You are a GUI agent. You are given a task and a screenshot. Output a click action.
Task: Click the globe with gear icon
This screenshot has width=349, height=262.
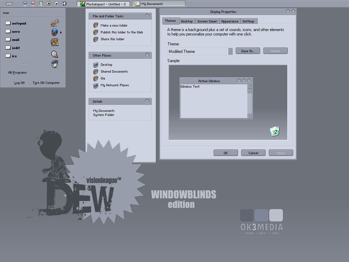[55, 32]
